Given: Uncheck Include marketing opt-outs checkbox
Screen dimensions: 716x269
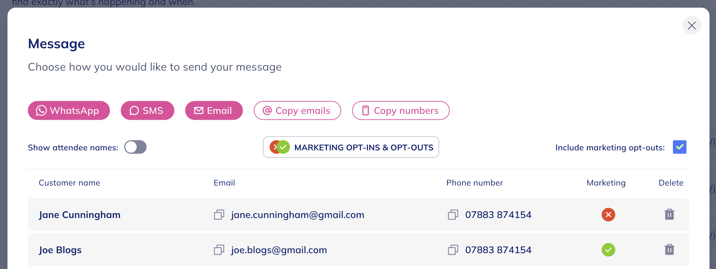Looking at the screenshot, I should tap(679, 147).
